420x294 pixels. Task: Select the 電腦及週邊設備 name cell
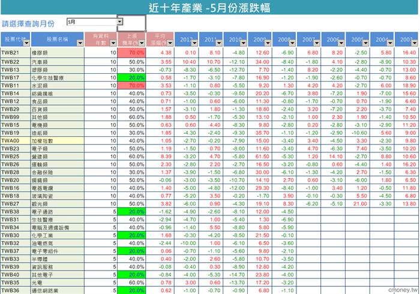[58, 227]
